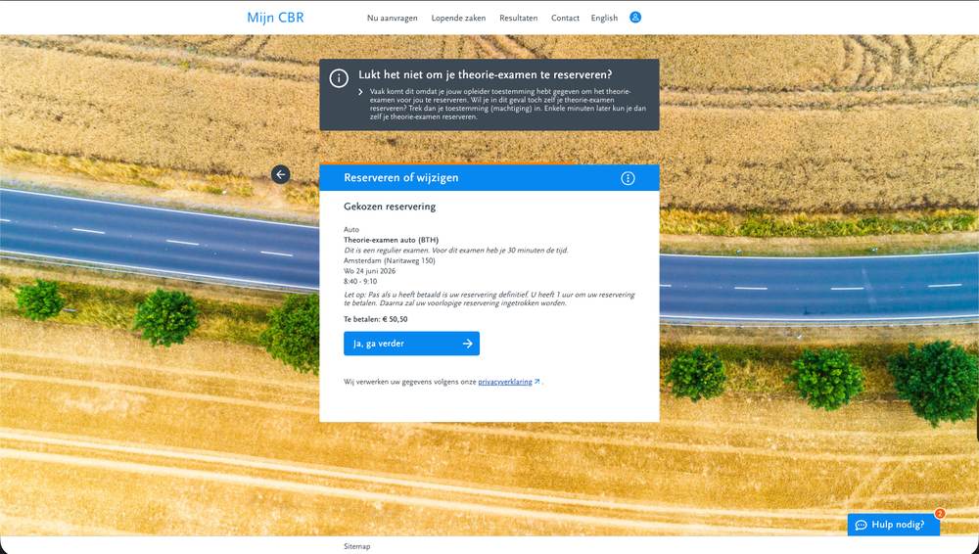This screenshot has height=554, width=979.
Task: Open the Mijn CBR home logo
Action: (275, 18)
